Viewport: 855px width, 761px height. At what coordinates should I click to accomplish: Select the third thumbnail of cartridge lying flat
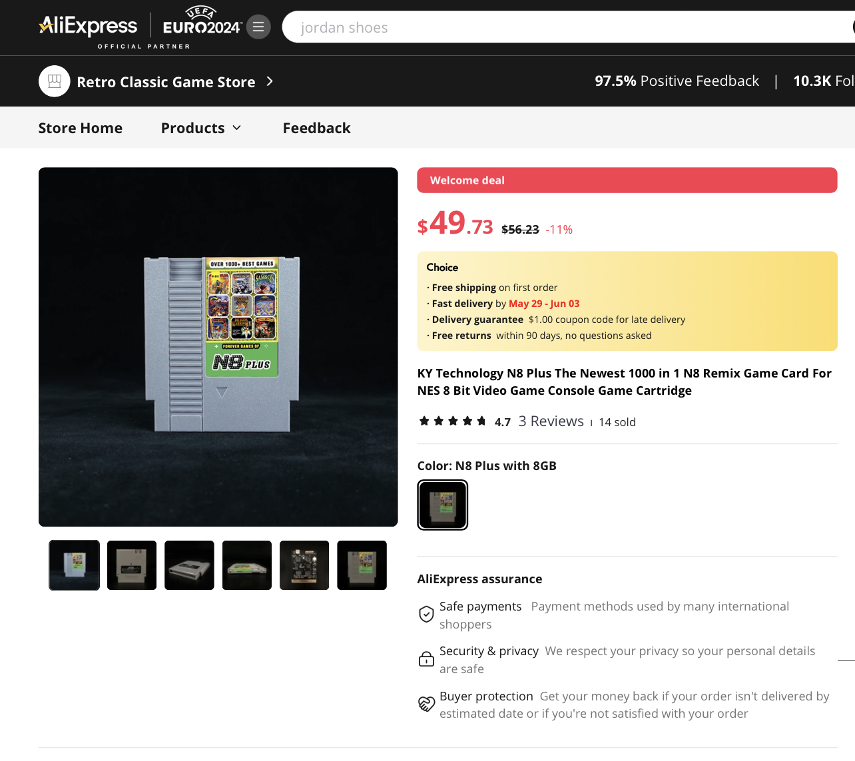190,565
